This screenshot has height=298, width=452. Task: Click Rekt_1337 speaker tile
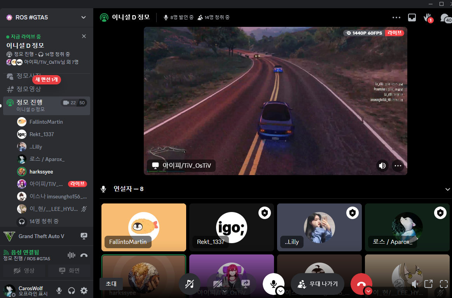232,227
